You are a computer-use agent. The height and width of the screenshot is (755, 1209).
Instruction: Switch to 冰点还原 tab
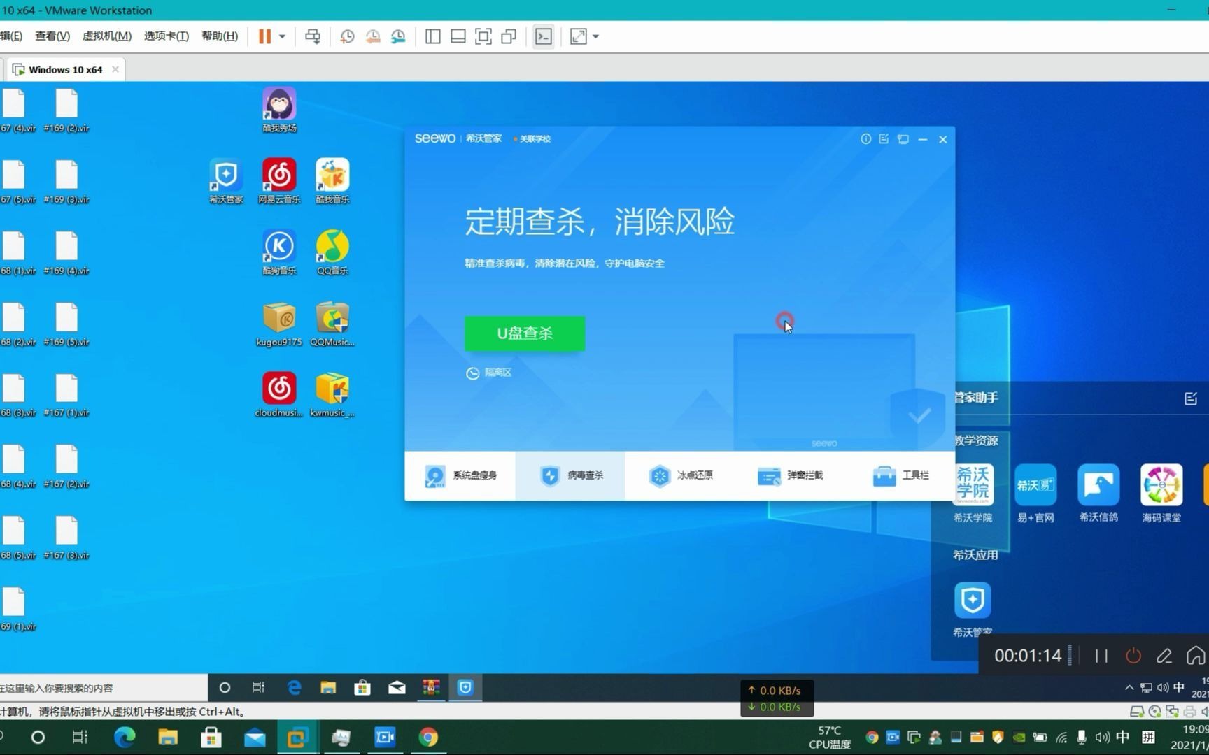click(x=680, y=475)
